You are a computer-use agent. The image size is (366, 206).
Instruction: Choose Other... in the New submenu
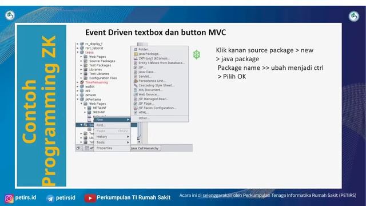click(160, 118)
